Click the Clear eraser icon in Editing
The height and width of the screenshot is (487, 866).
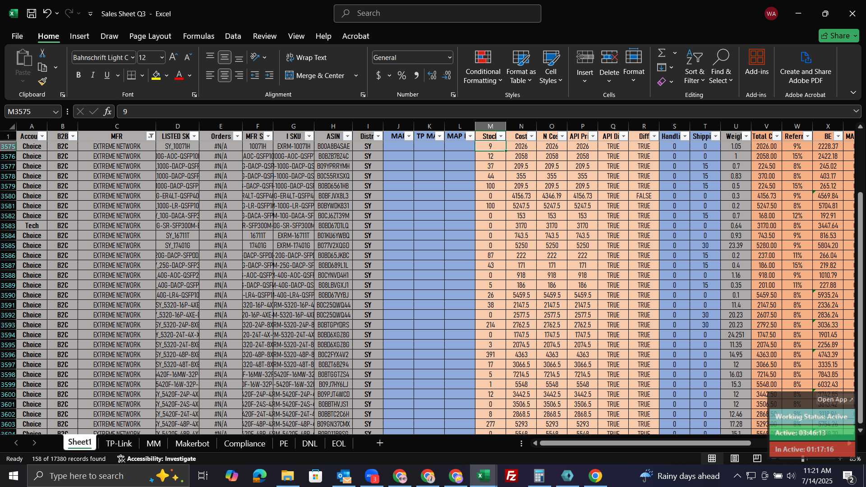coord(662,82)
